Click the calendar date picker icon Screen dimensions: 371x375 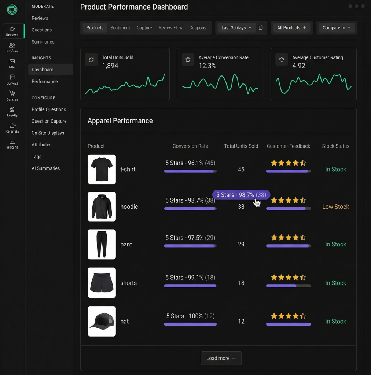coord(261,27)
